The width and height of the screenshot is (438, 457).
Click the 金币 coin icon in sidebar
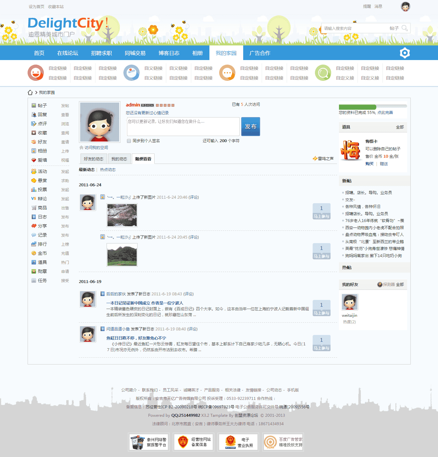pyautogui.click(x=34, y=253)
